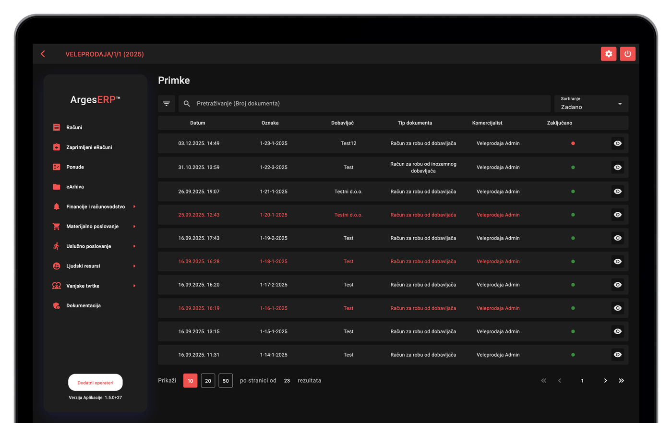Screen dimensions: 672x423
Task: View document 1-23-1-2025 via eye icon
Action: [x=617, y=144]
